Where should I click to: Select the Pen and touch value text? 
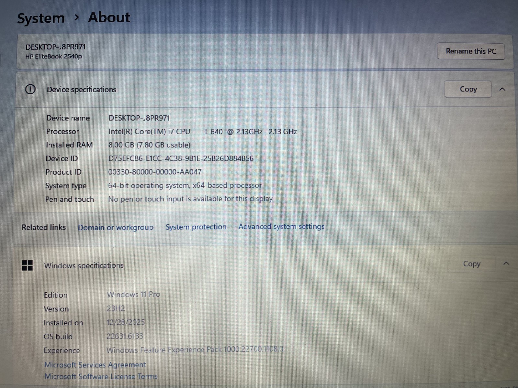(x=190, y=199)
